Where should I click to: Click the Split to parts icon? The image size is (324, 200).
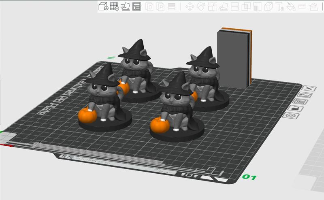(x=160, y=7)
